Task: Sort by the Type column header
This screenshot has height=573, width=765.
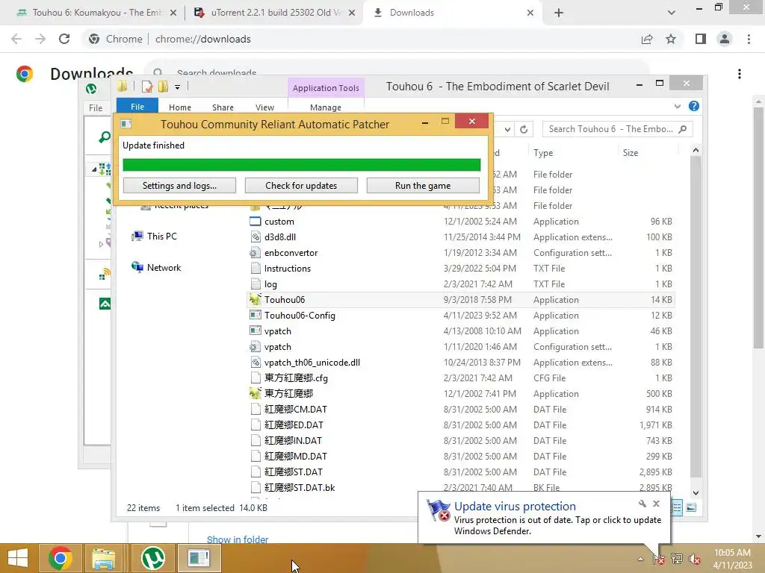Action: (543, 152)
